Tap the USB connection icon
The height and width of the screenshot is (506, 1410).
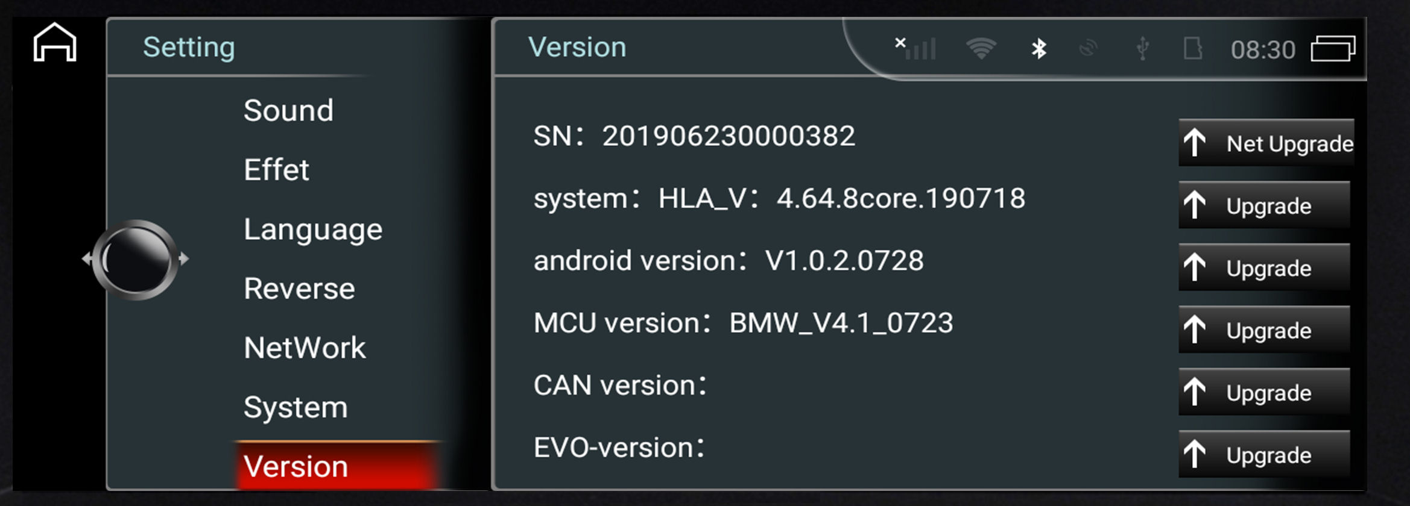(x=1142, y=49)
